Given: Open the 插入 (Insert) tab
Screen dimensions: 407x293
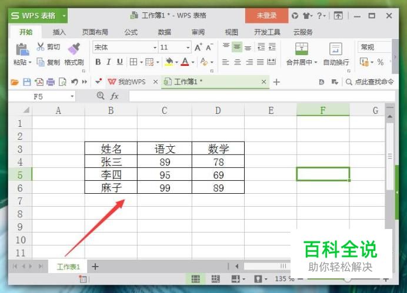Looking at the screenshot, I should coord(59,32).
